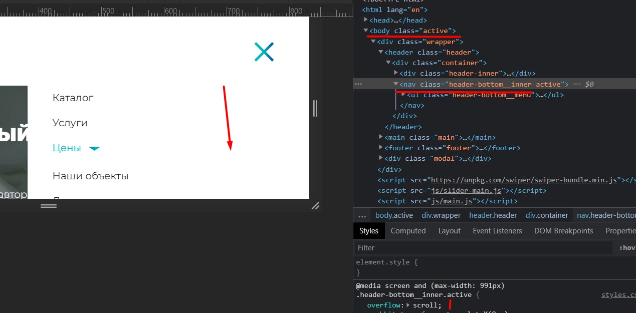Select the .header-bottom__inner.active selector

point(414,295)
